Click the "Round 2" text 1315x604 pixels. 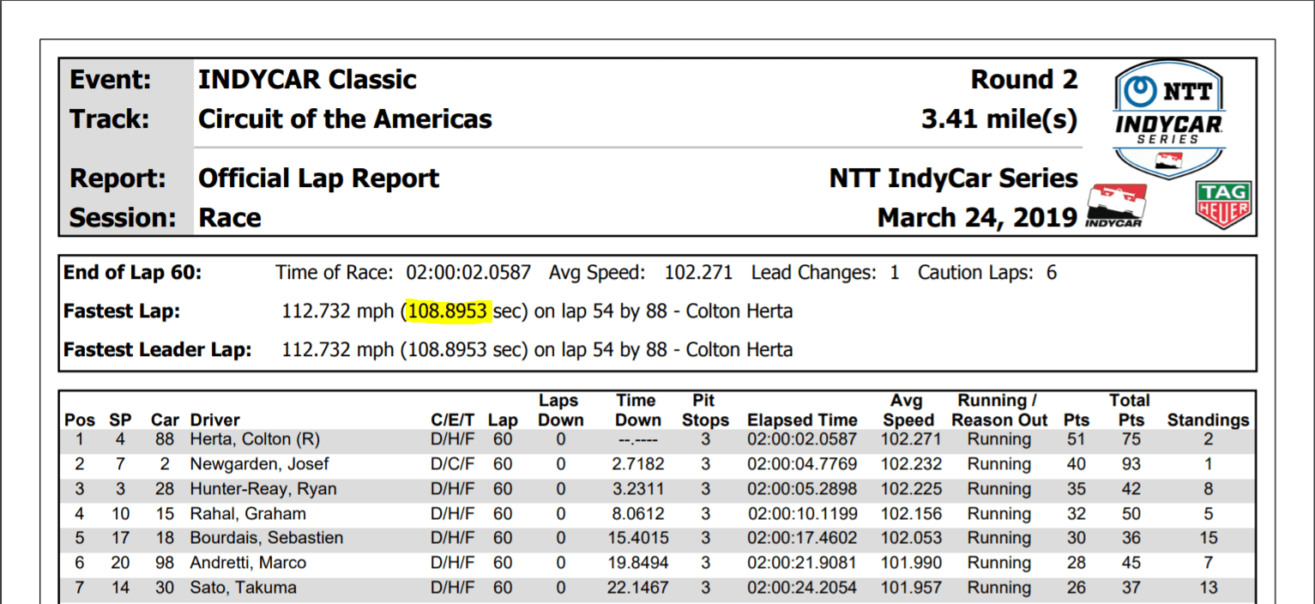tap(1023, 80)
